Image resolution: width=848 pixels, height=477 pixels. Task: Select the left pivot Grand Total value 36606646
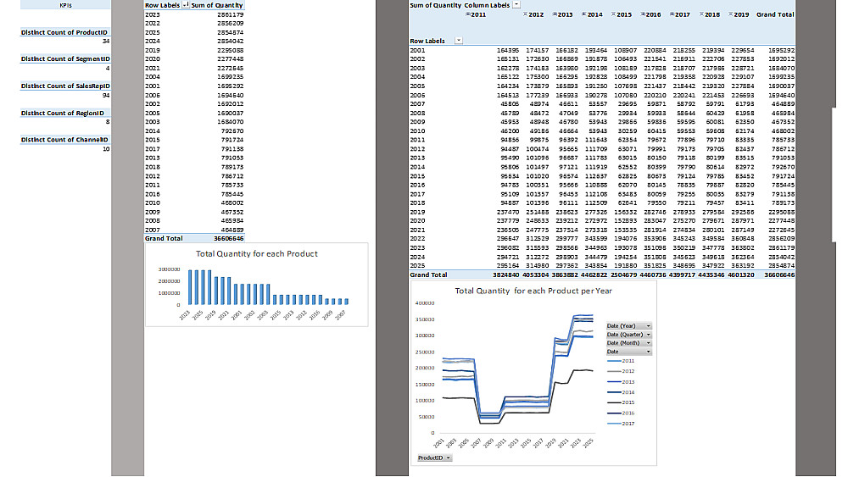click(228, 238)
